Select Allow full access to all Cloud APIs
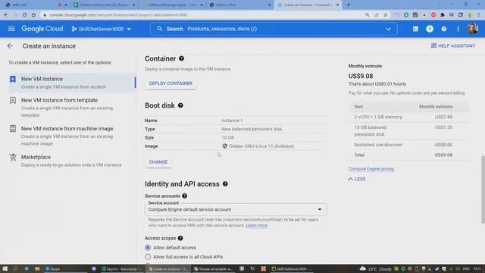Viewport: 485px width, 273px height. (x=148, y=257)
